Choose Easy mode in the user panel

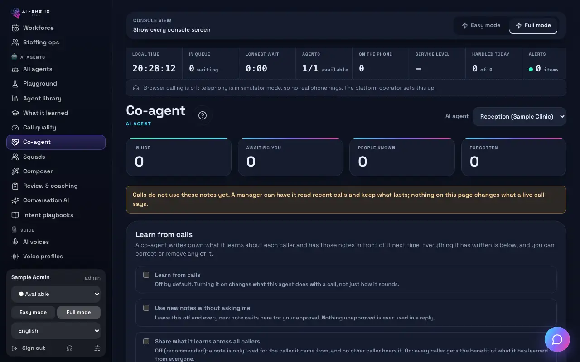click(x=33, y=312)
